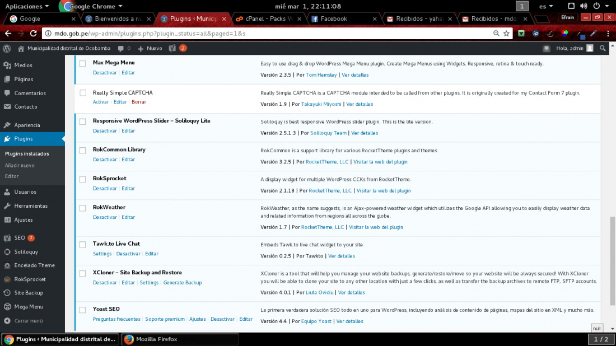The image size is (616, 346).
Task: Switch to the cPanel tab
Action: pyautogui.click(x=268, y=19)
